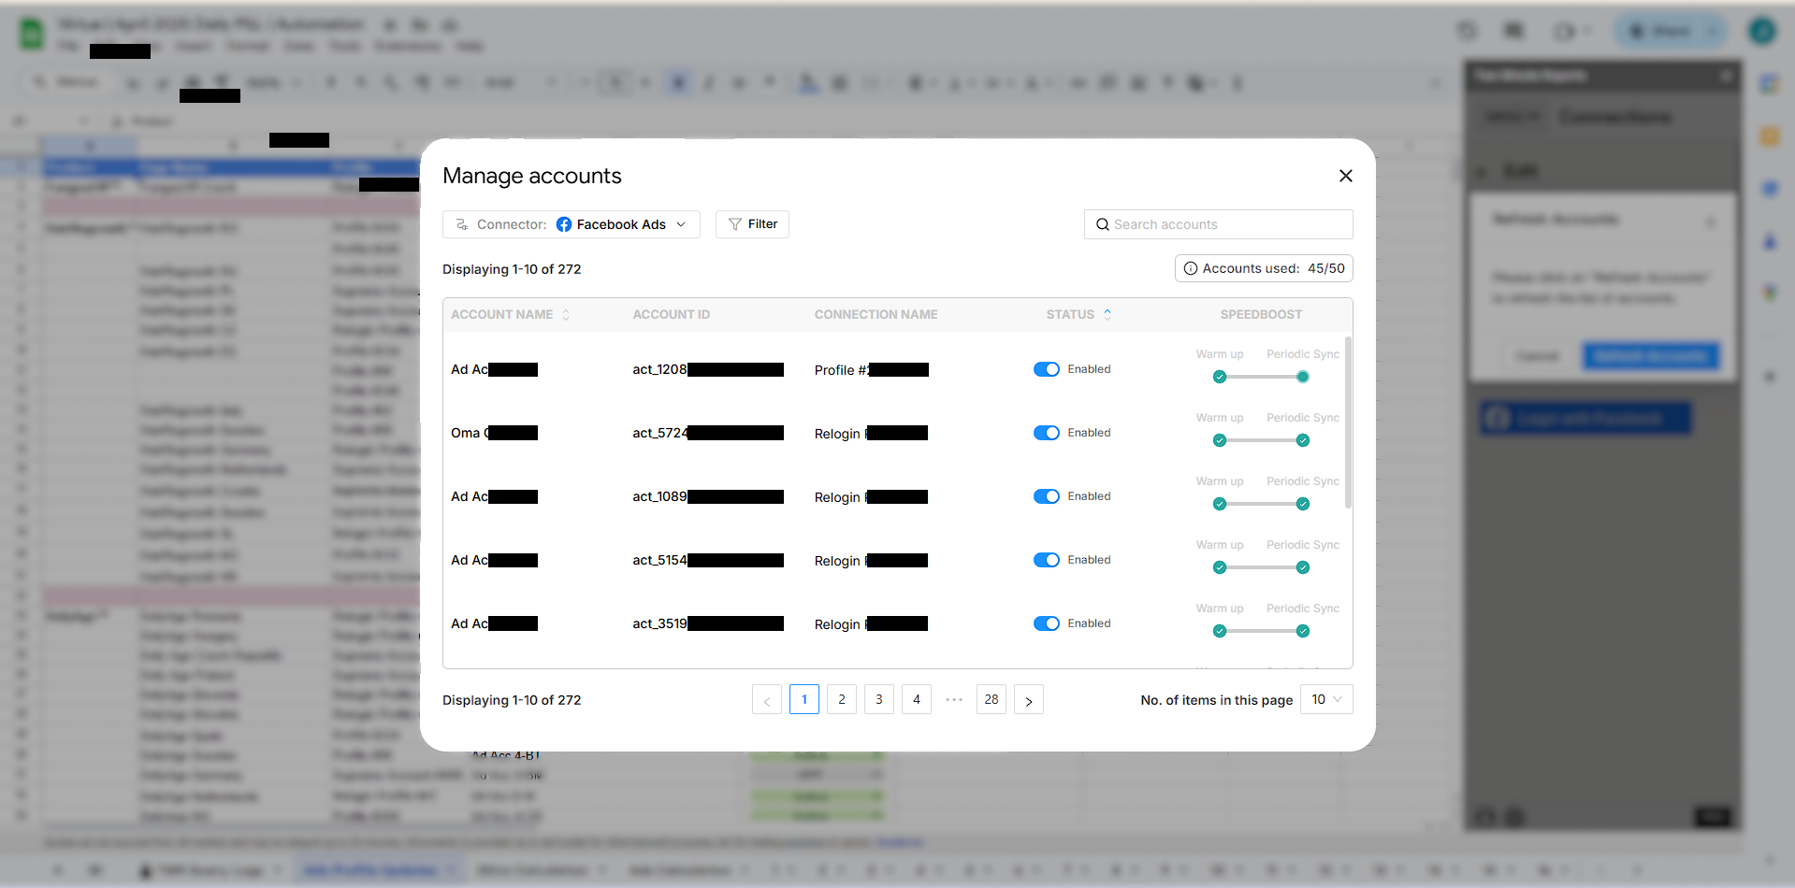Viewport: 1795px width, 888px height.
Task: Click the Refresh Accounts button in the panel
Action: (x=1650, y=355)
